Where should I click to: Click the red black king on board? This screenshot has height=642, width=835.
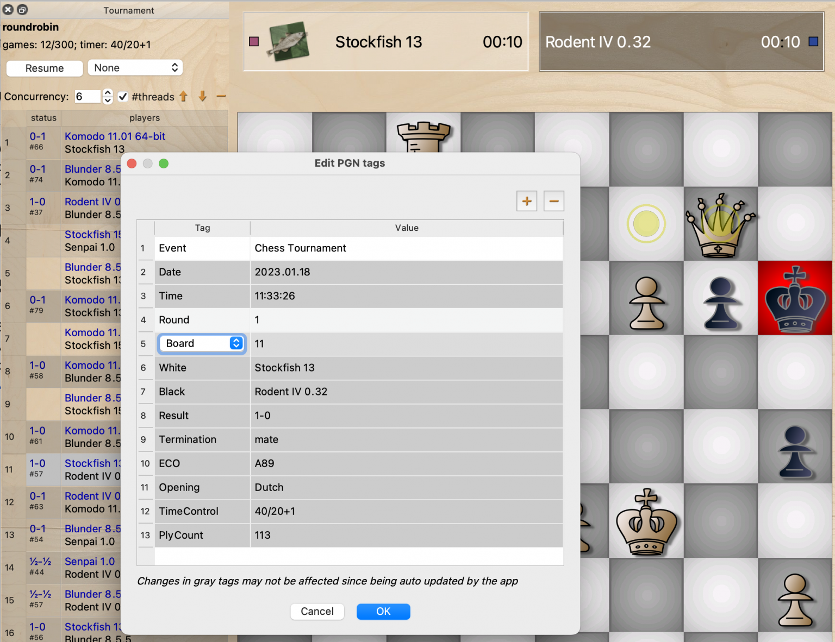[795, 298]
